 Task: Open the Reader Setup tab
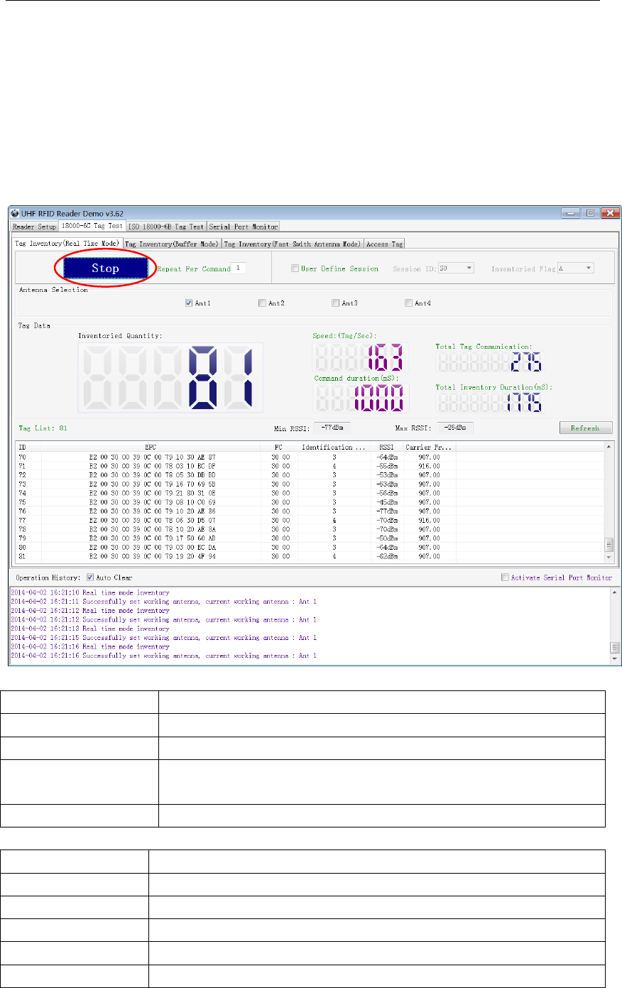[34, 227]
